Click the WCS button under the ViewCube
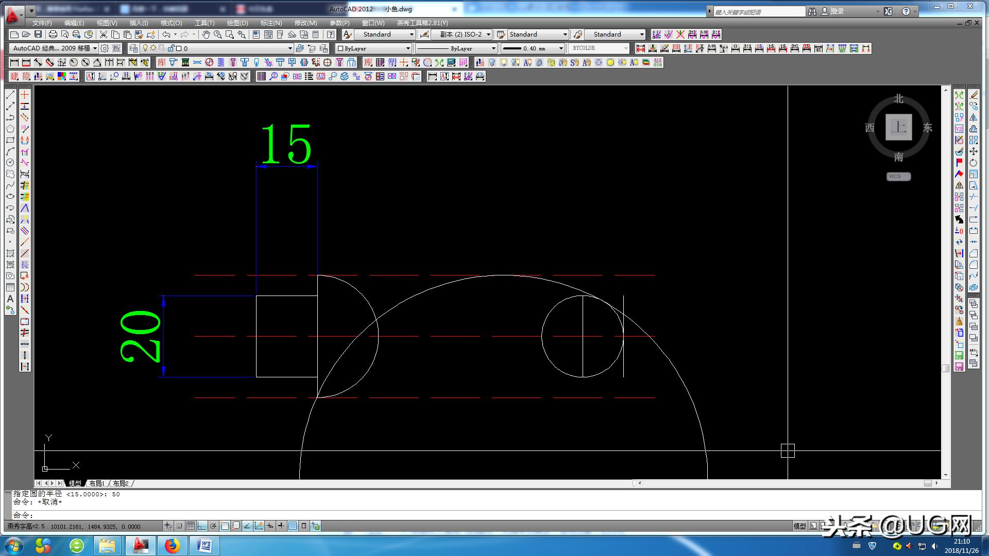 (898, 177)
